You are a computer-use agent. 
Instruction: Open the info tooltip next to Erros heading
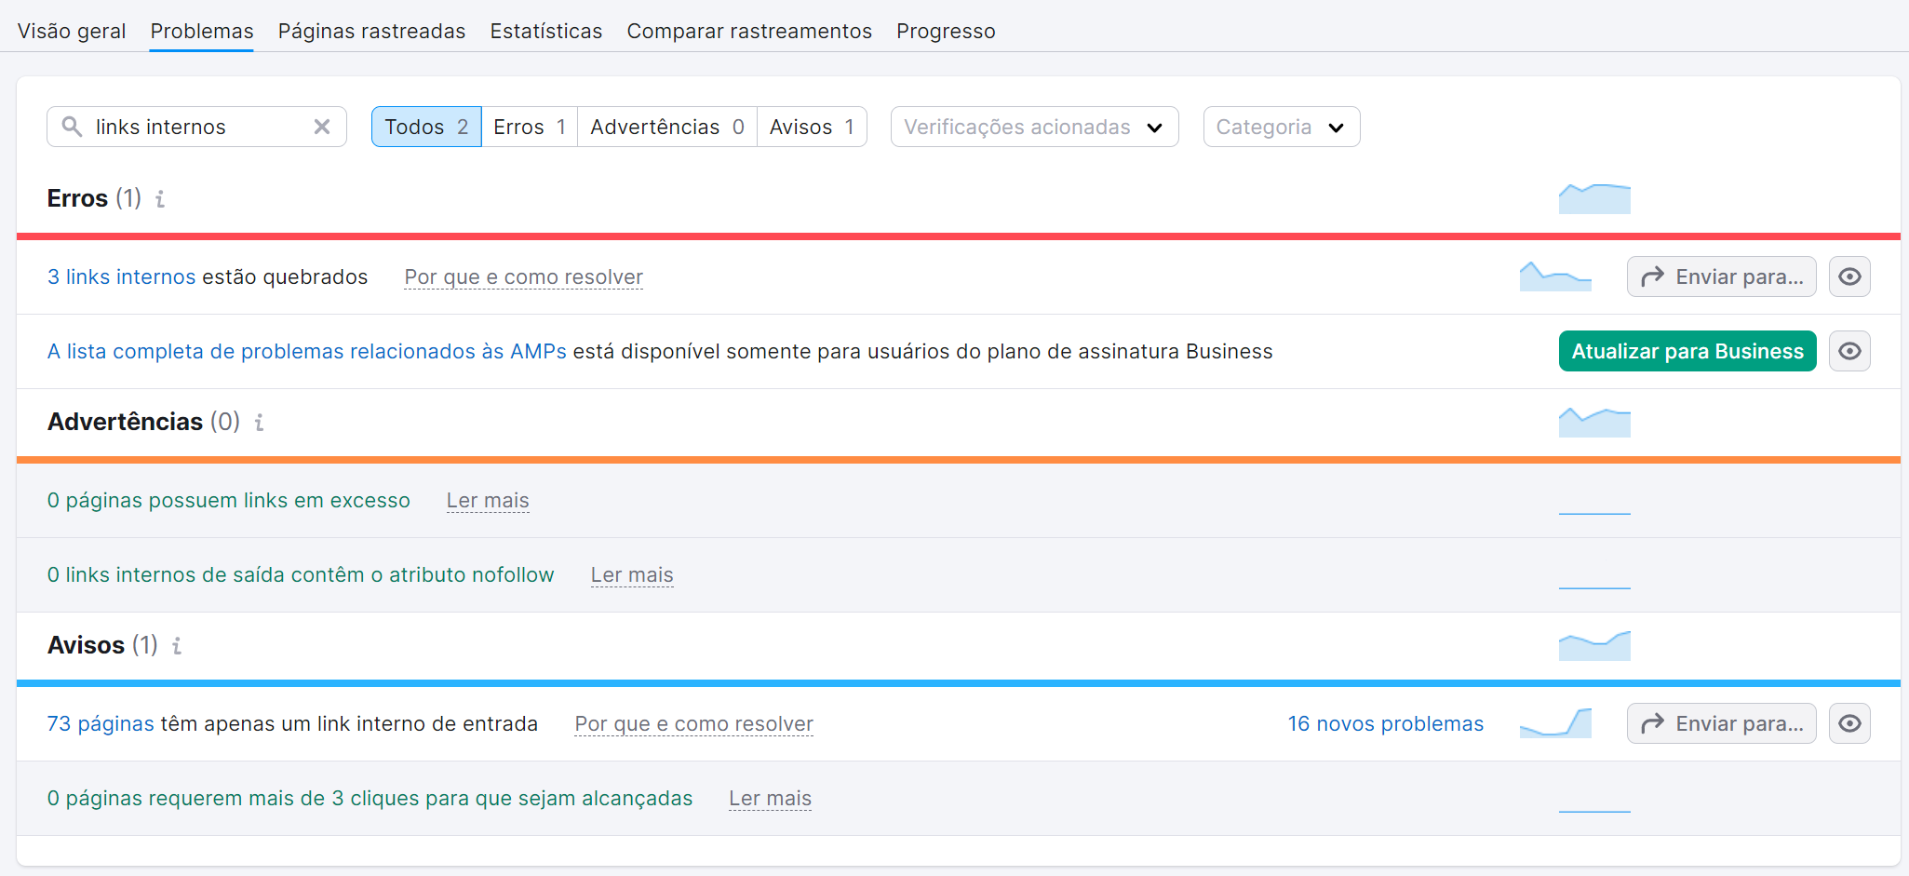(x=161, y=198)
